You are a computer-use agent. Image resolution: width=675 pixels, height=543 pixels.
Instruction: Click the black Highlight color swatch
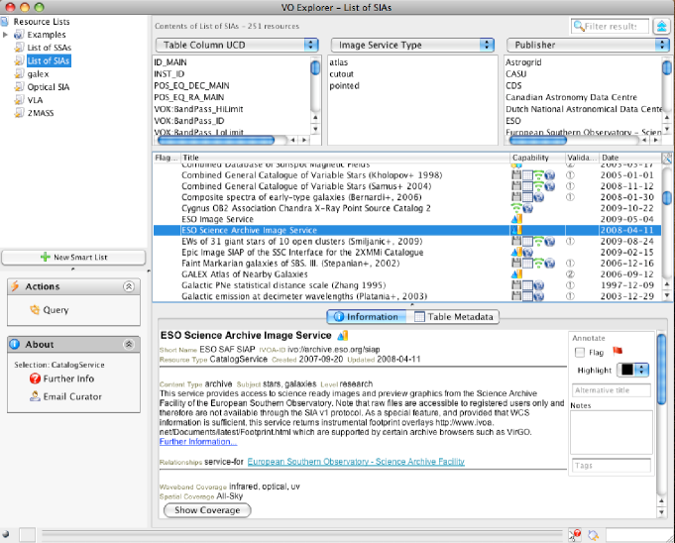point(626,369)
